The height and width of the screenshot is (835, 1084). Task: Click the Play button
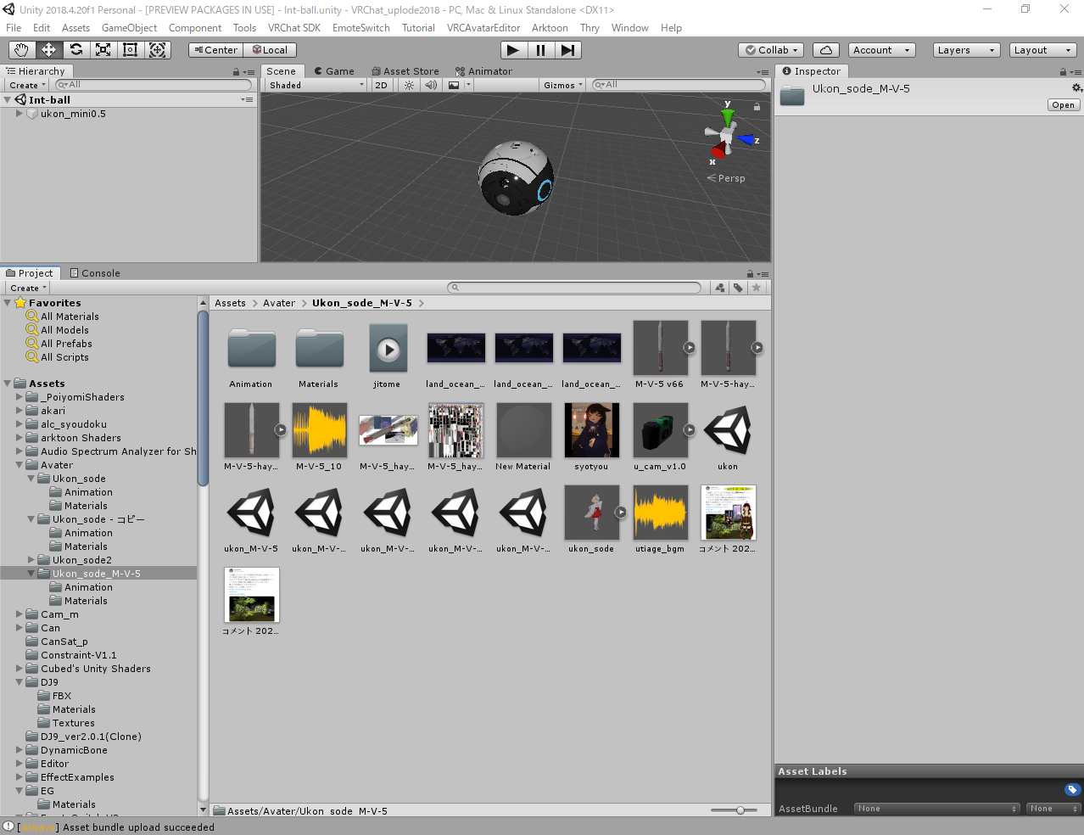(513, 50)
